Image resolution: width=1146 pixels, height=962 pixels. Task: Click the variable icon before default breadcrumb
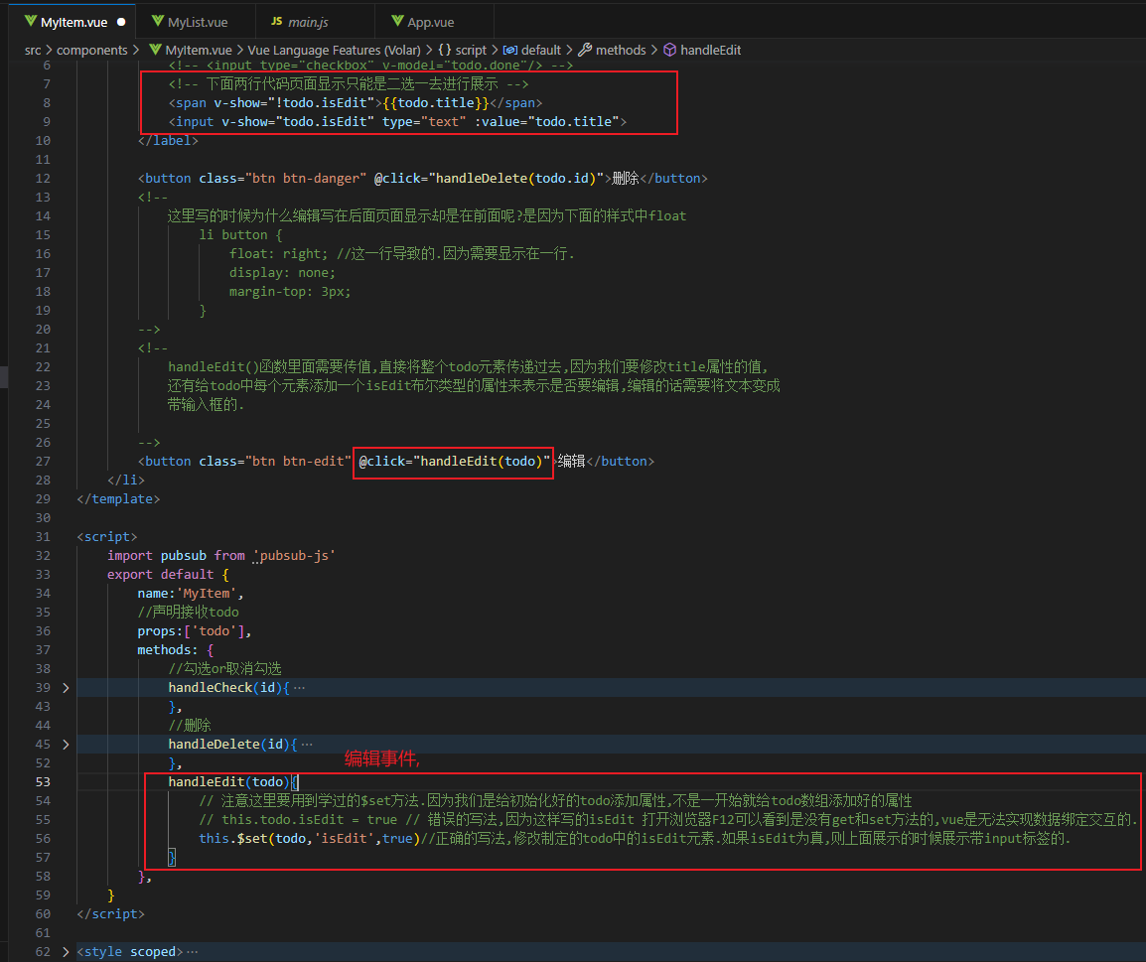coord(510,50)
